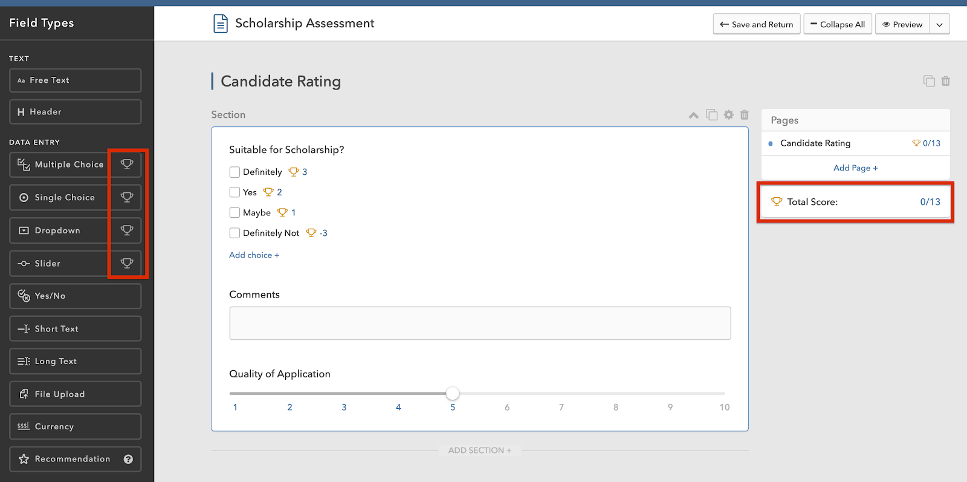This screenshot has height=482, width=967.
Task: Select Candidate Rating in the Pages list
Action: pyautogui.click(x=815, y=143)
